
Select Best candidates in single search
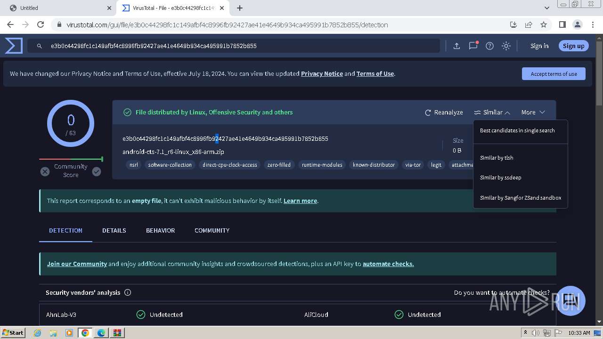pos(517,130)
